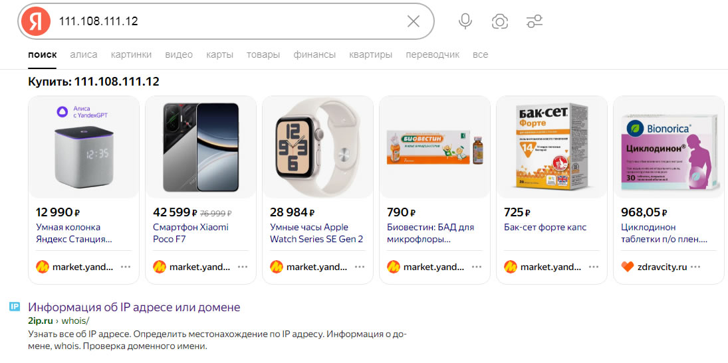Click the Бак-сет форте product image
This screenshot has height=363, width=728.
[x=552, y=147]
